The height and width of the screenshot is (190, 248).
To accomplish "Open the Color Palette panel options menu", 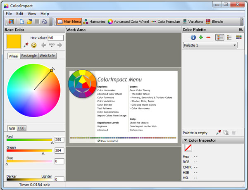I will pyautogui.click(x=241, y=30).
